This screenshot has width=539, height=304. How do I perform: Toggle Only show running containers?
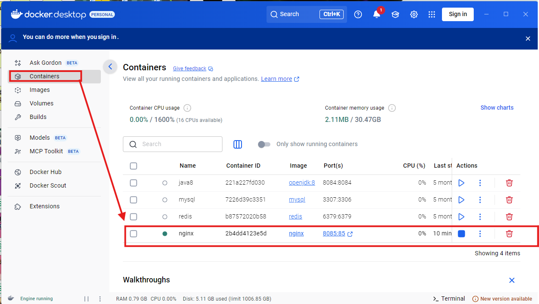pyautogui.click(x=264, y=144)
